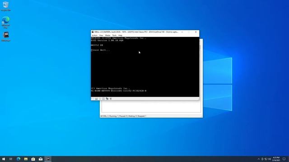Select the Microsoft Edge desktop shortcut
The image size is (289, 162).
6,22
